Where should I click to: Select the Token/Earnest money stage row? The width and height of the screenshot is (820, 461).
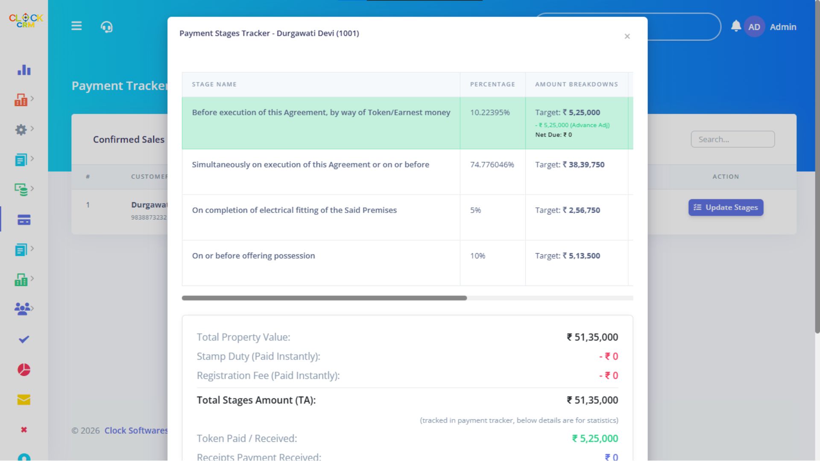(x=407, y=123)
